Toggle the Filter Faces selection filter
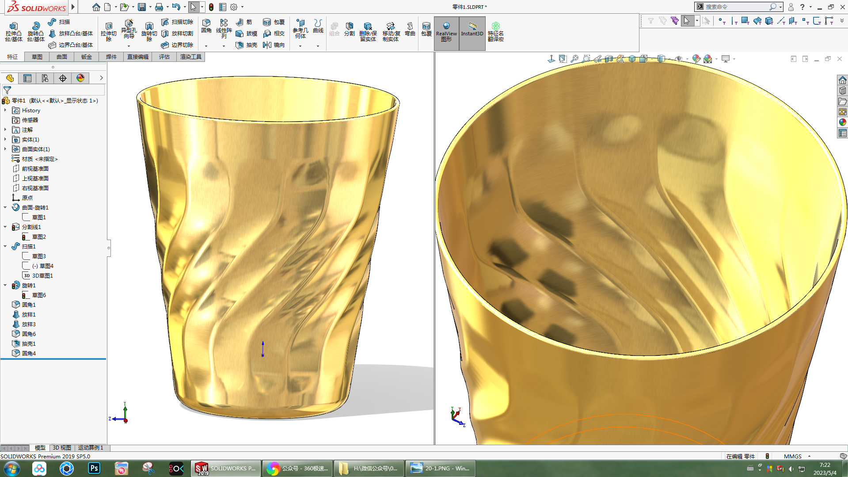This screenshot has width=848, height=477. [745, 21]
